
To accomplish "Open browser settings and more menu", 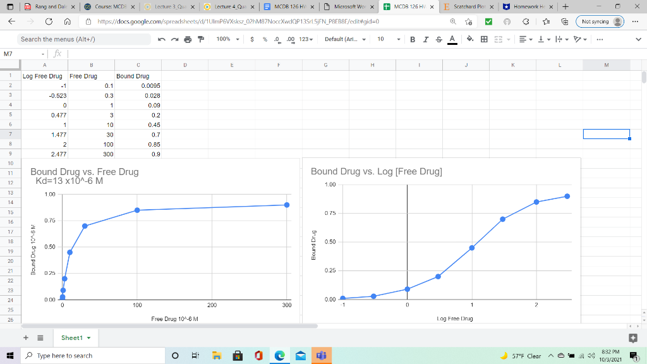I will (635, 21).
